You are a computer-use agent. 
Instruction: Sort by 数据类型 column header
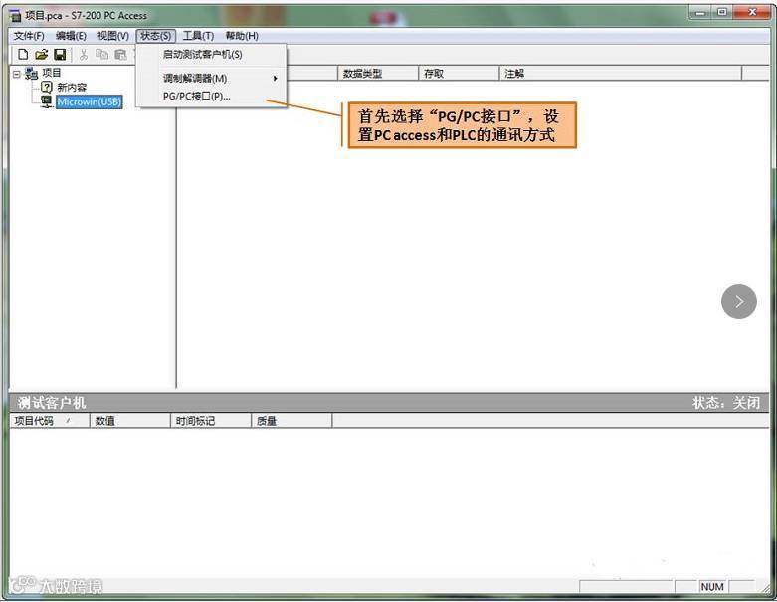click(x=378, y=74)
